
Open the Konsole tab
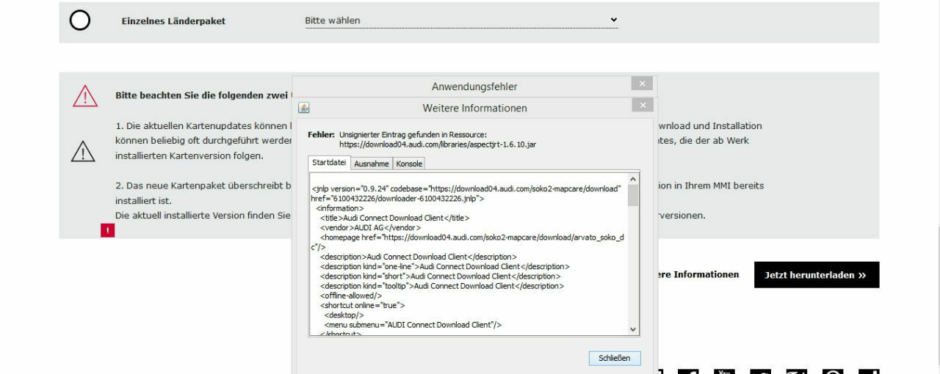click(x=409, y=164)
